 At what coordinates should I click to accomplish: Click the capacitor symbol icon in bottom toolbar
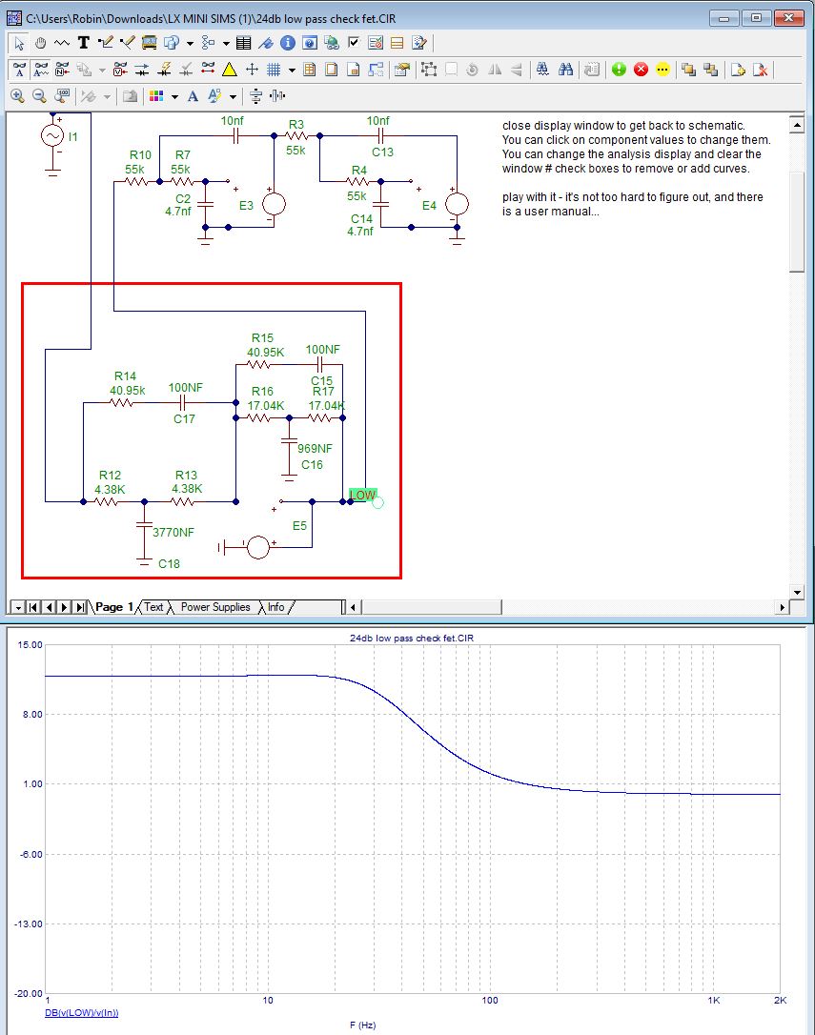tap(277, 96)
